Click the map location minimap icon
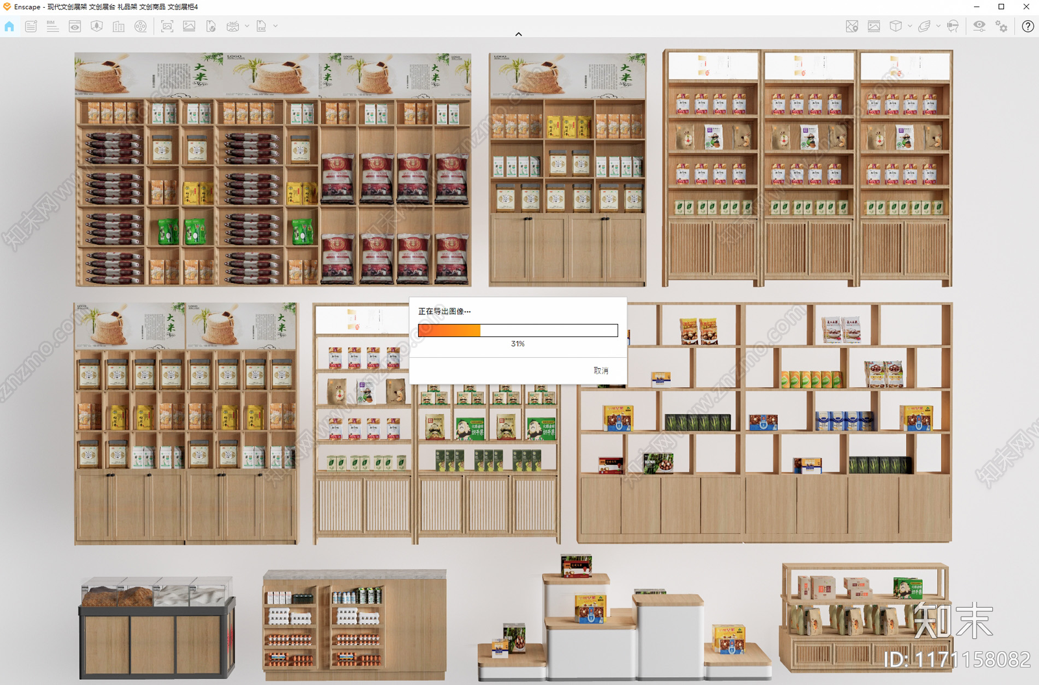The image size is (1039, 685). click(852, 27)
